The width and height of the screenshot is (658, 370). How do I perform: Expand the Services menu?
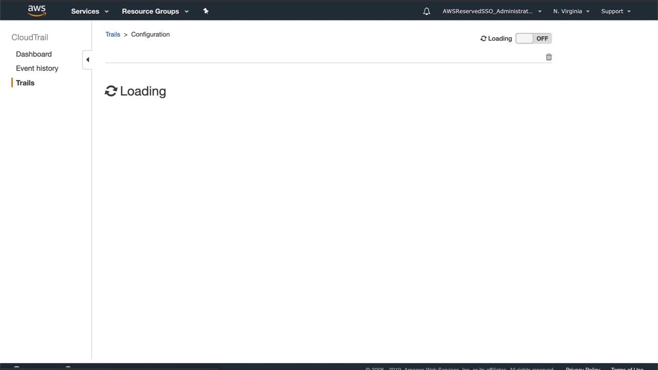click(90, 11)
